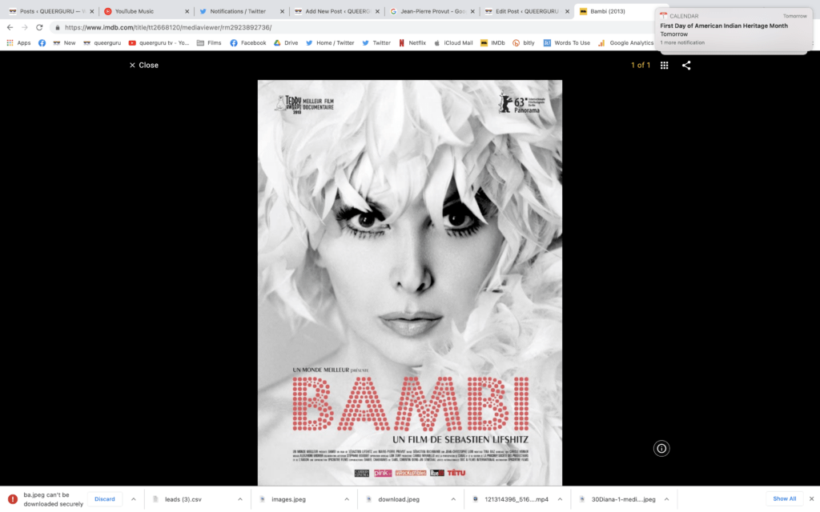Open the queerguru tv YouTube bookmark
820x512 pixels.
click(159, 43)
